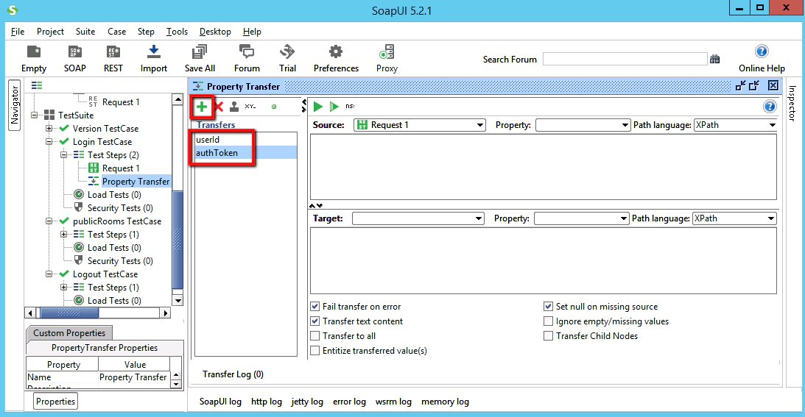The width and height of the screenshot is (805, 417).
Task: Click the REST Request 1 test step icon
Action: 94,168
